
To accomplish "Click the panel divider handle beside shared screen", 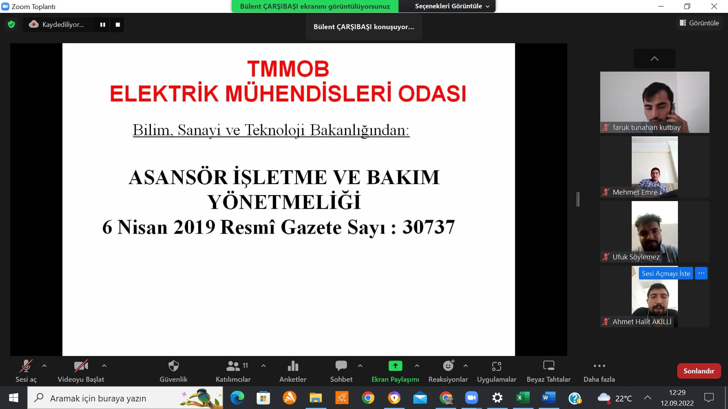I will 578,199.
